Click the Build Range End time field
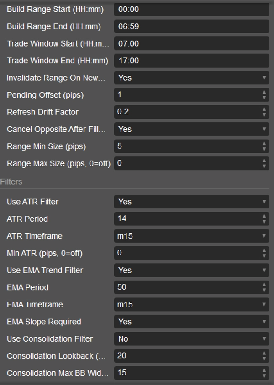 (191, 26)
